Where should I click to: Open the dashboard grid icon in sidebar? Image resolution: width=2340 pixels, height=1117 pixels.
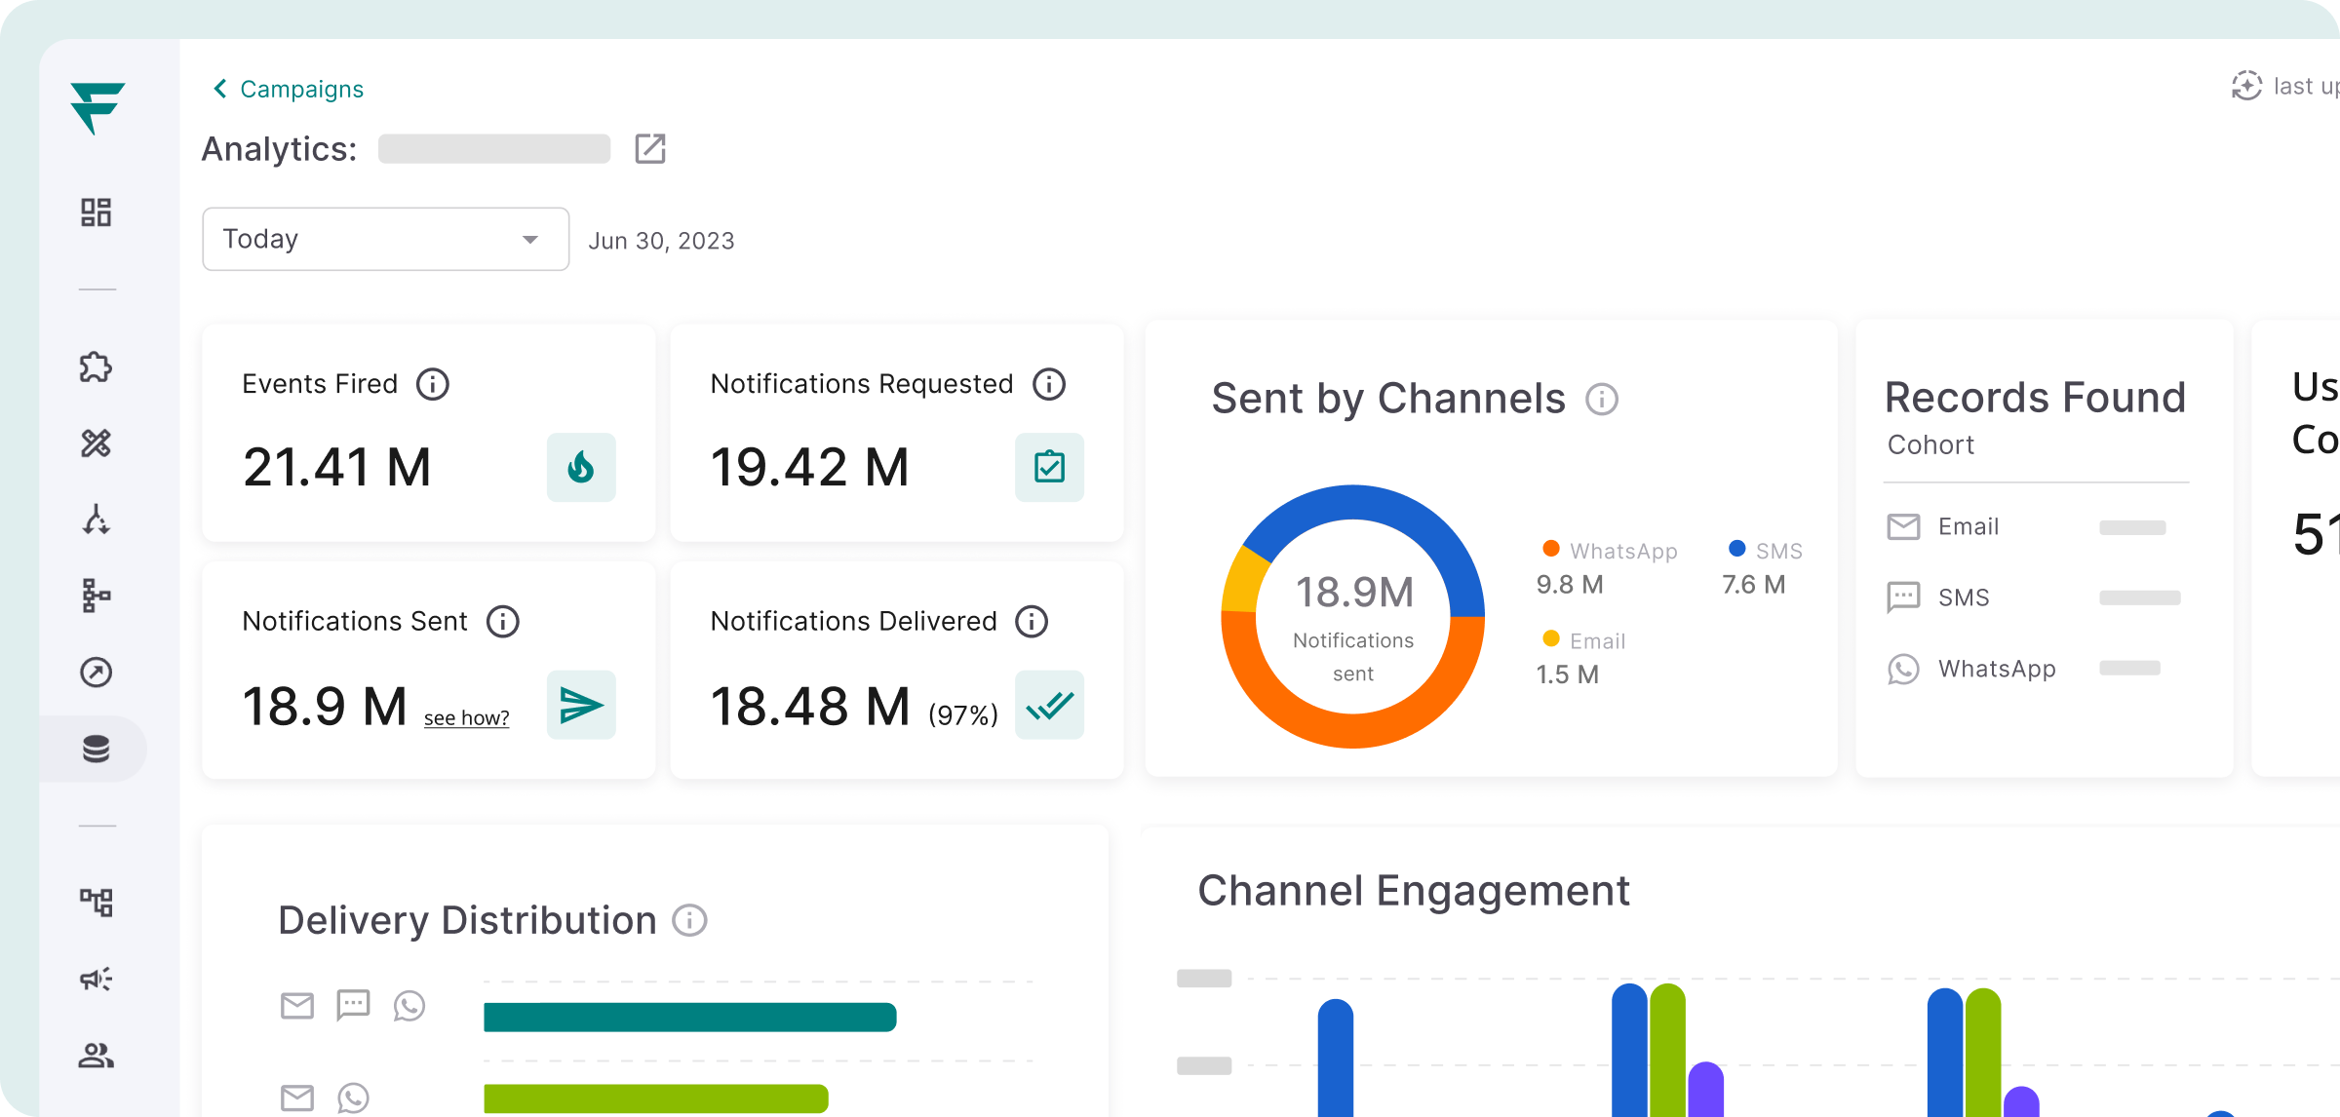96,212
